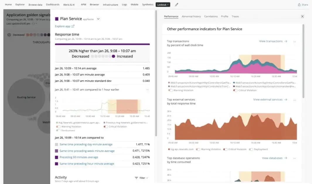
Task: Click the swatch beside Same time preceding day
Action: [x=57, y=144]
